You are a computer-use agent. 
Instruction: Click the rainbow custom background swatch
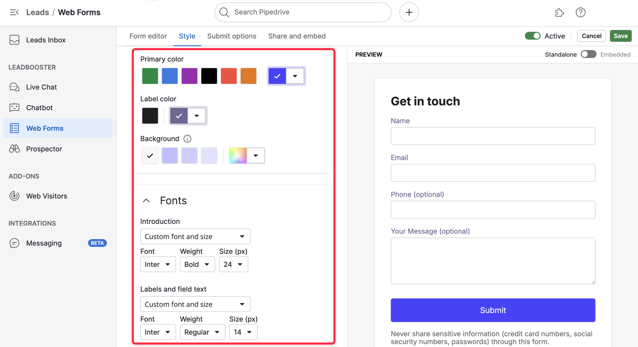coord(238,156)
